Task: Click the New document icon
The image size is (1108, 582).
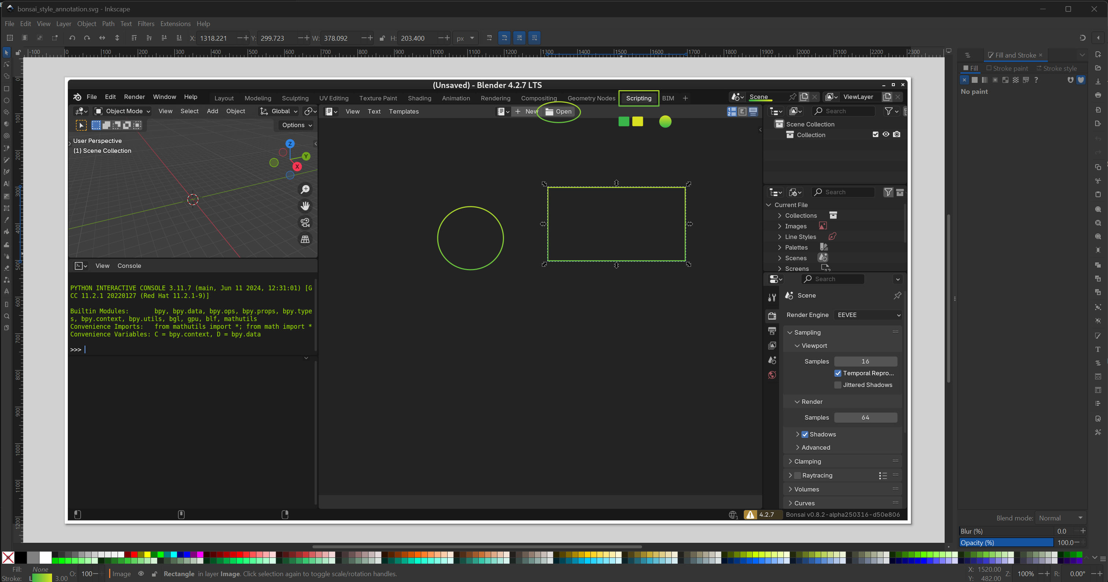Action: coord(1098,54)
